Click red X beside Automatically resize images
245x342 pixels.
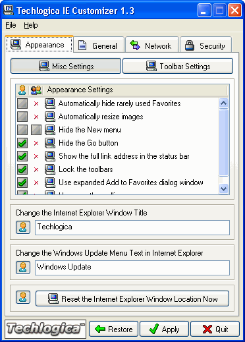point(36,117)
